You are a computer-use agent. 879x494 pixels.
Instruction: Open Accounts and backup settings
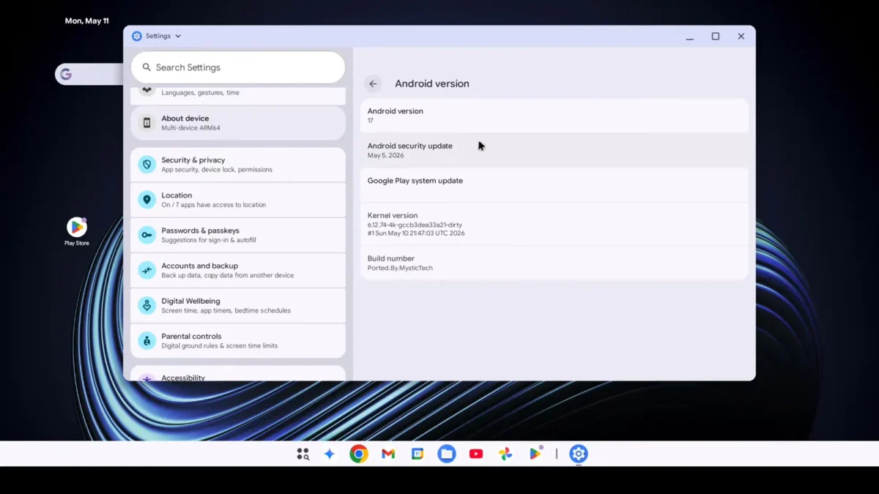tap(238, 270)
